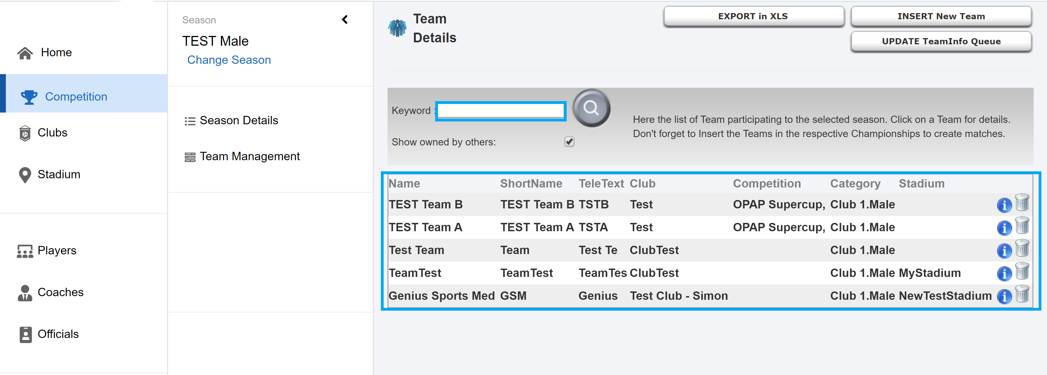
Task: Delete TEST Team A with trash icon
Action: (x=1022, y=225)
